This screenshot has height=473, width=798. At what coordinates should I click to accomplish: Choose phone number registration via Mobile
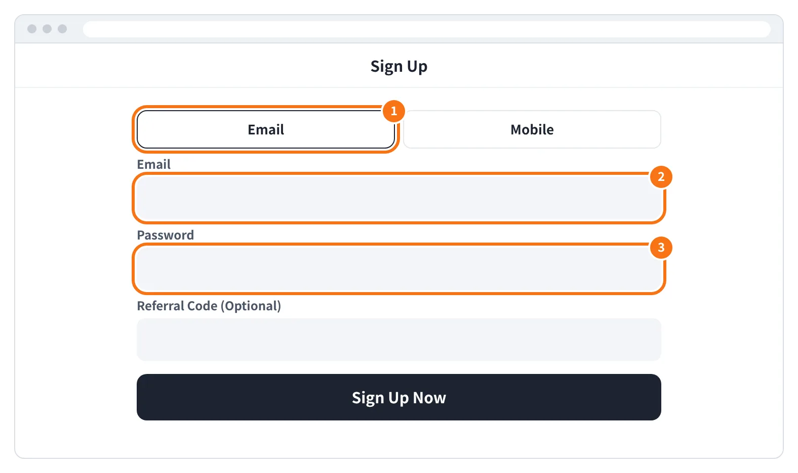532,129
